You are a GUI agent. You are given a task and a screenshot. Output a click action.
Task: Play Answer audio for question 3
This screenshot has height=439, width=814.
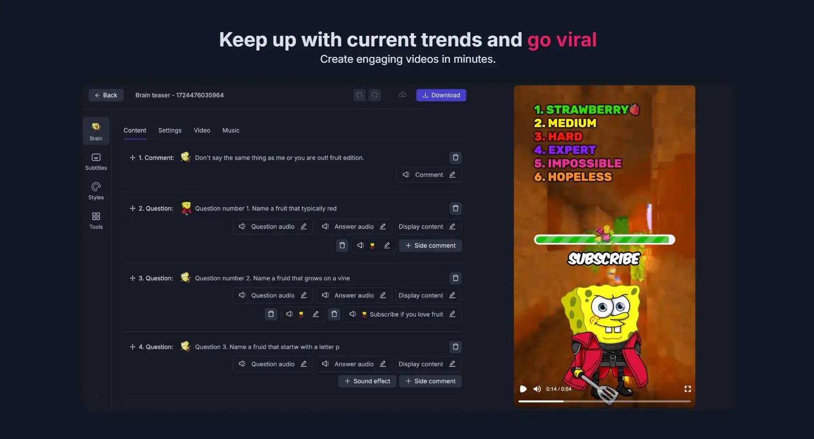(x=325, y=296)
